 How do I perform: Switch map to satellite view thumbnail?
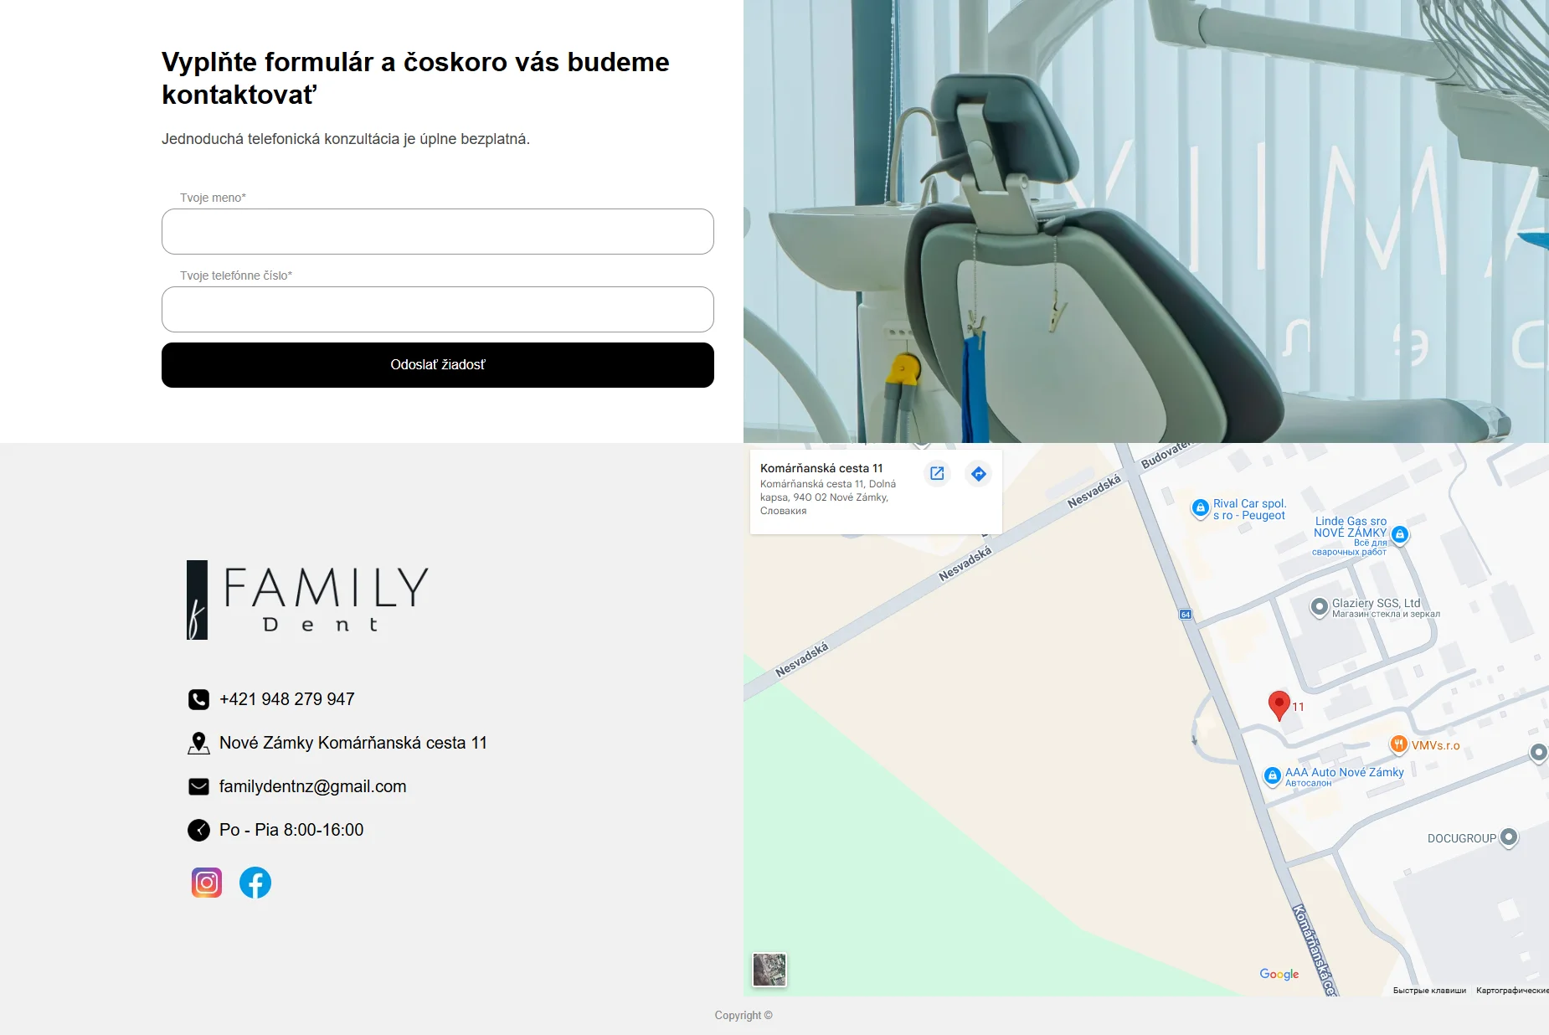click(769, 970)
